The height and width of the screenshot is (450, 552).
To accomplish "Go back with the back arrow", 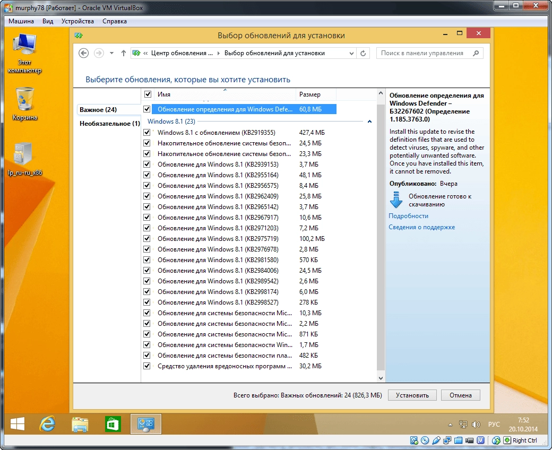I will [83, 53].
